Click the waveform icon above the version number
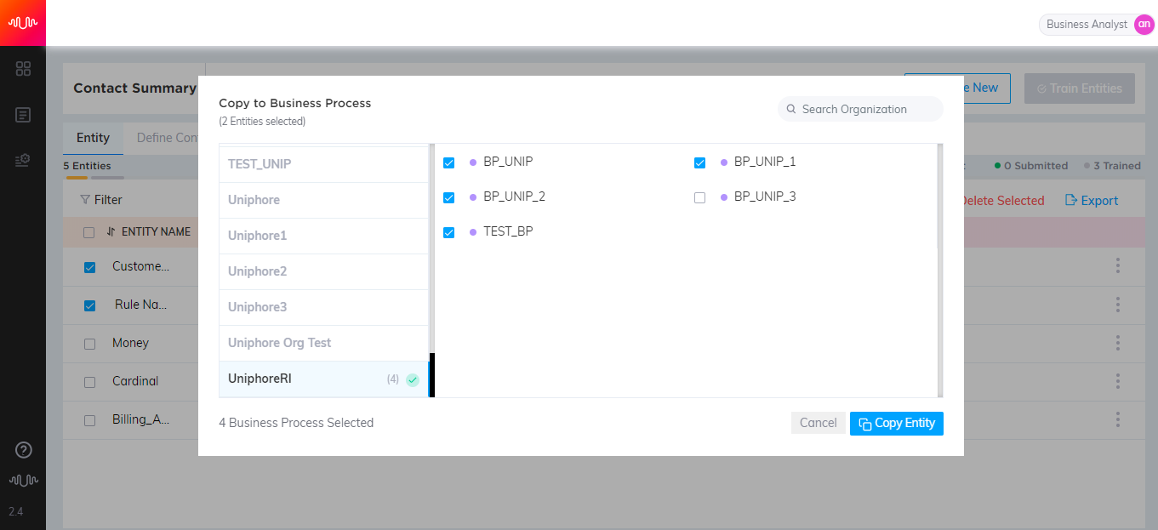 pos(23,481)
